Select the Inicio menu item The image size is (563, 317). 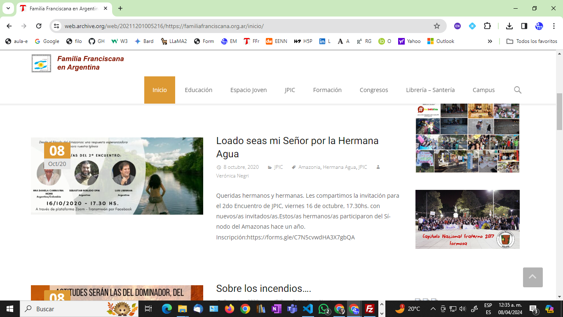pyautogui.click(x=160, y=90)
